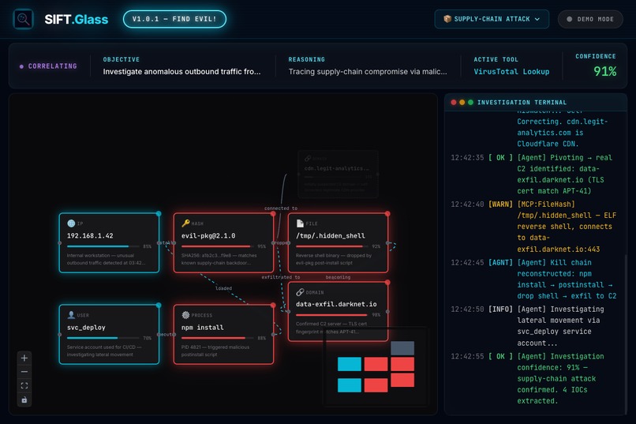This screenshot has height=424, width=636.
Task: Click the CORRELATING status indicator
Action: pyautogui.click(x=48, y=66)
